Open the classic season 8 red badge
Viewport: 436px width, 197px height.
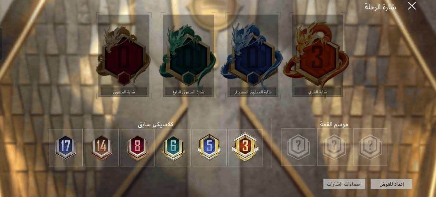point(137,148)
